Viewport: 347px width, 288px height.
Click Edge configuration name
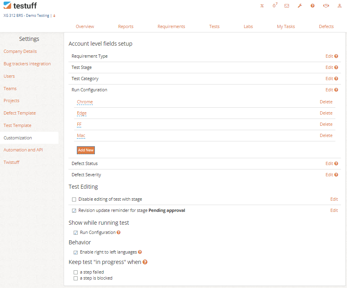[x=82, y=113]
